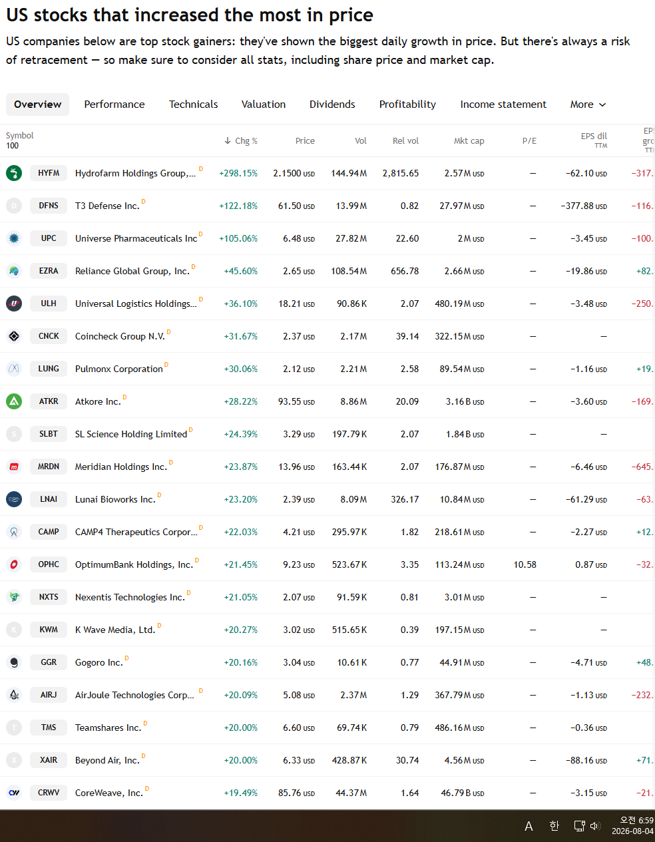Open the KWM ticker symbol button
The image size is (655, 842).
coord(49,630)
